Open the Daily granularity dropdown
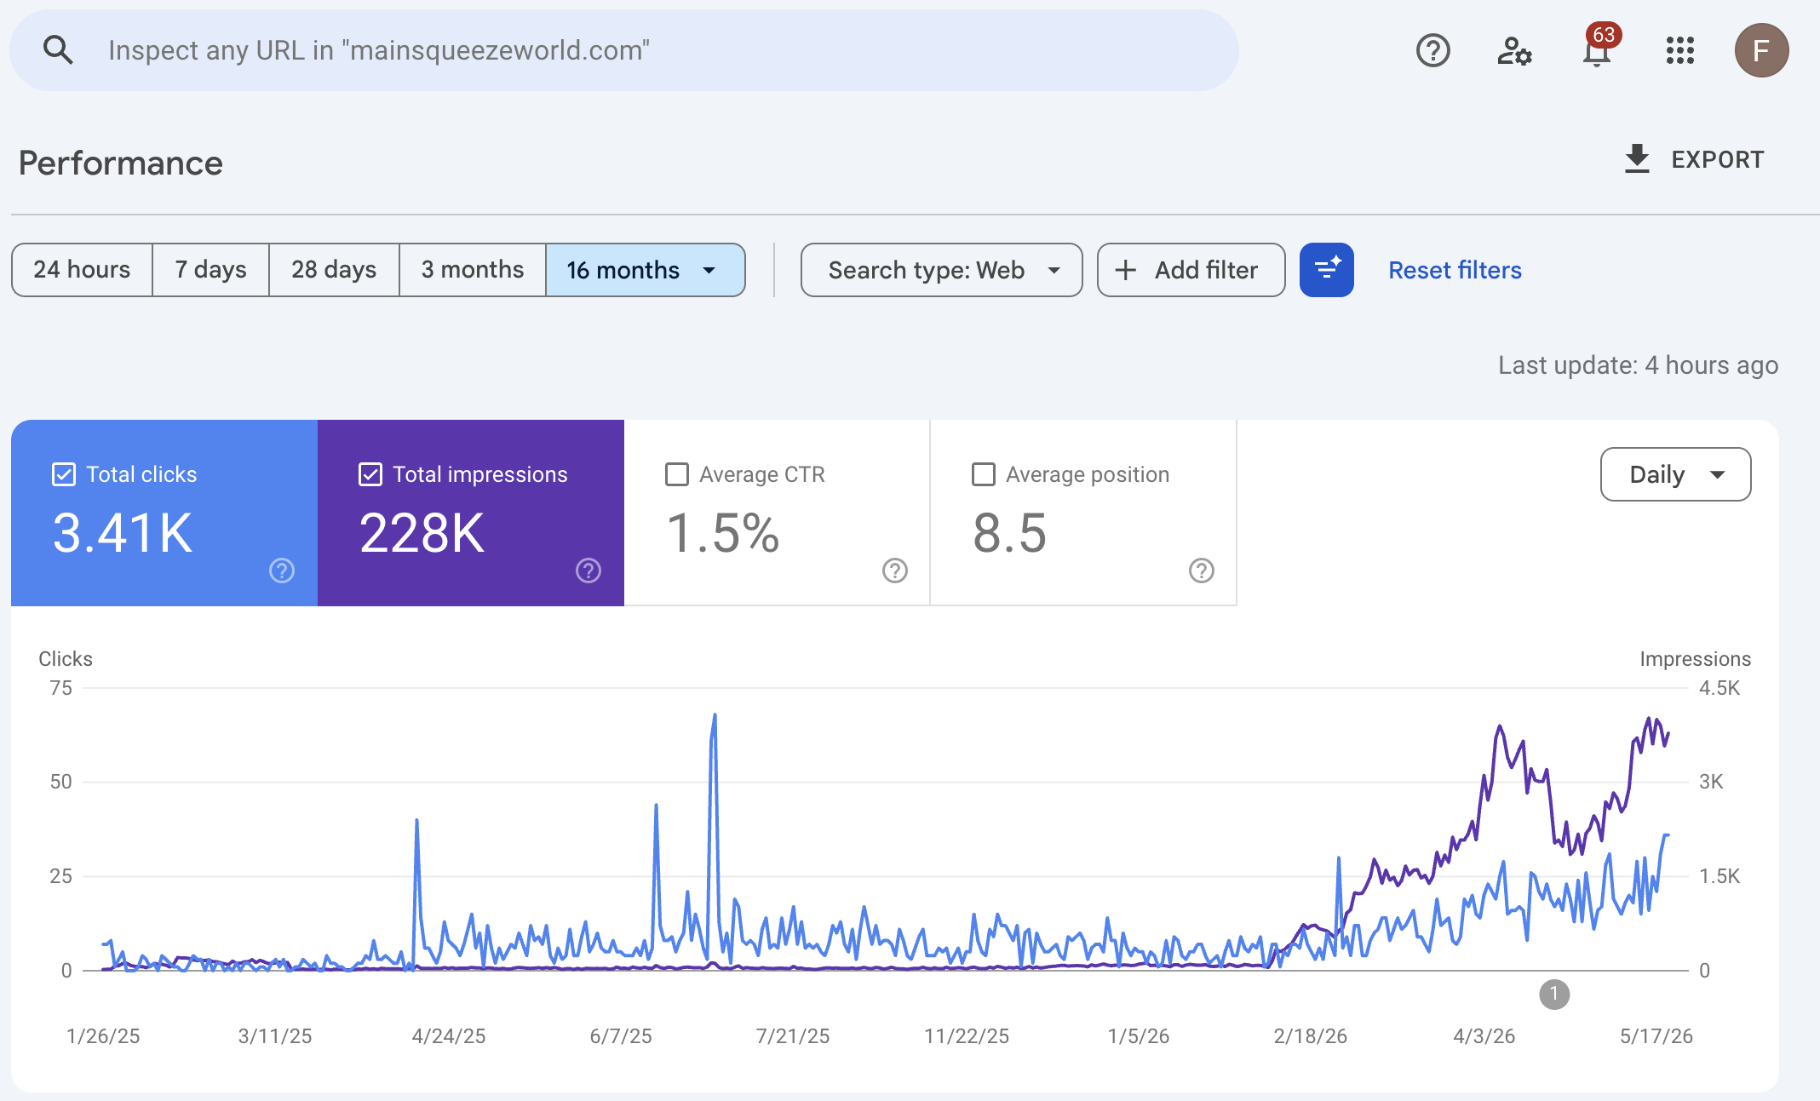The height and width of the screenshot is (1101, 1820). (x=1675, y=474)
